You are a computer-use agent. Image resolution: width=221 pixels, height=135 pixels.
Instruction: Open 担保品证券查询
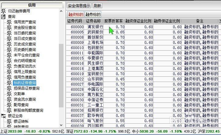[26, 88]
